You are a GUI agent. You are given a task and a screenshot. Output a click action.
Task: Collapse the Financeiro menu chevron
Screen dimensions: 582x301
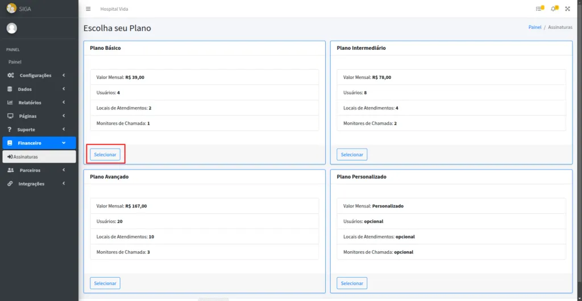tap(64, 143)
